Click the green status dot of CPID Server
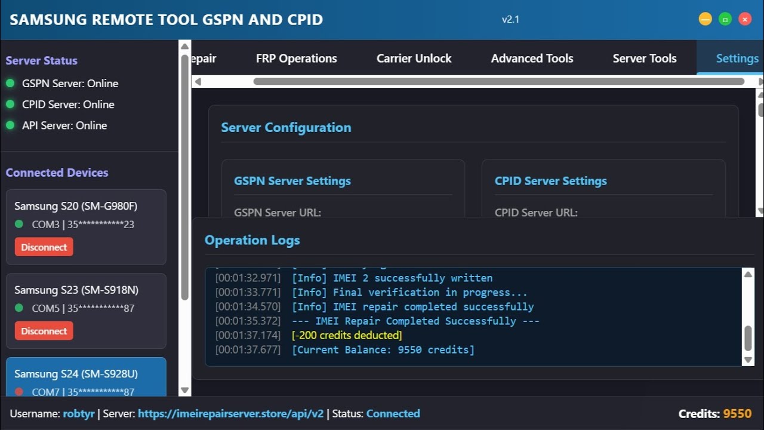Viewport: 764px width, 430px height. 10,104
